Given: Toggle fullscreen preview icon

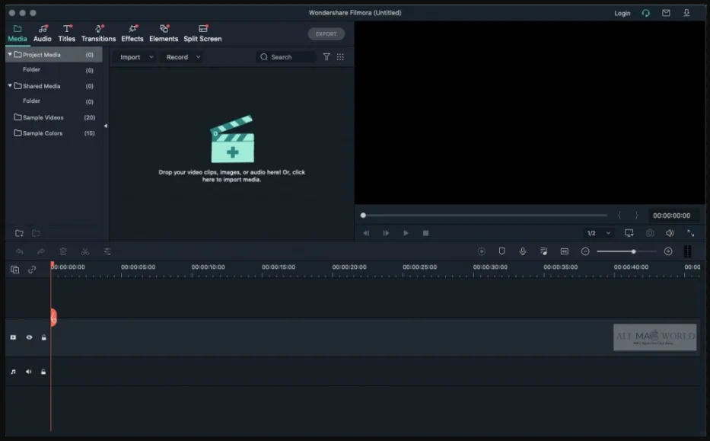Looking at the screenshot, I should coord(690,233).
